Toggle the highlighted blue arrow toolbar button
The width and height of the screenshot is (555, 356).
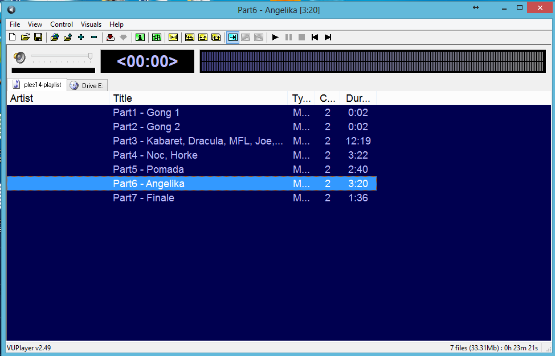[x=232, y=38]
